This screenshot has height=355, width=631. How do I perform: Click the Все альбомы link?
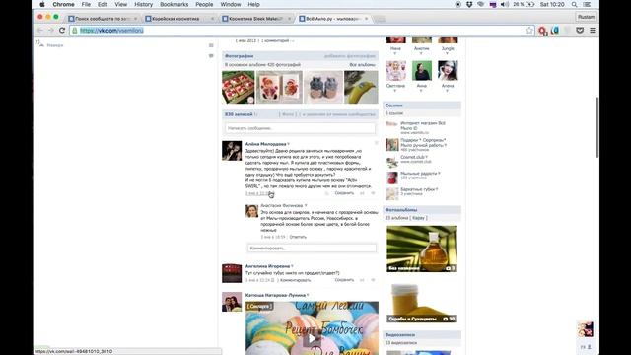pos(362,65)
